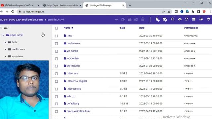Bookmark this page with star icon
The image size is (212, 119).
point(169,12)
